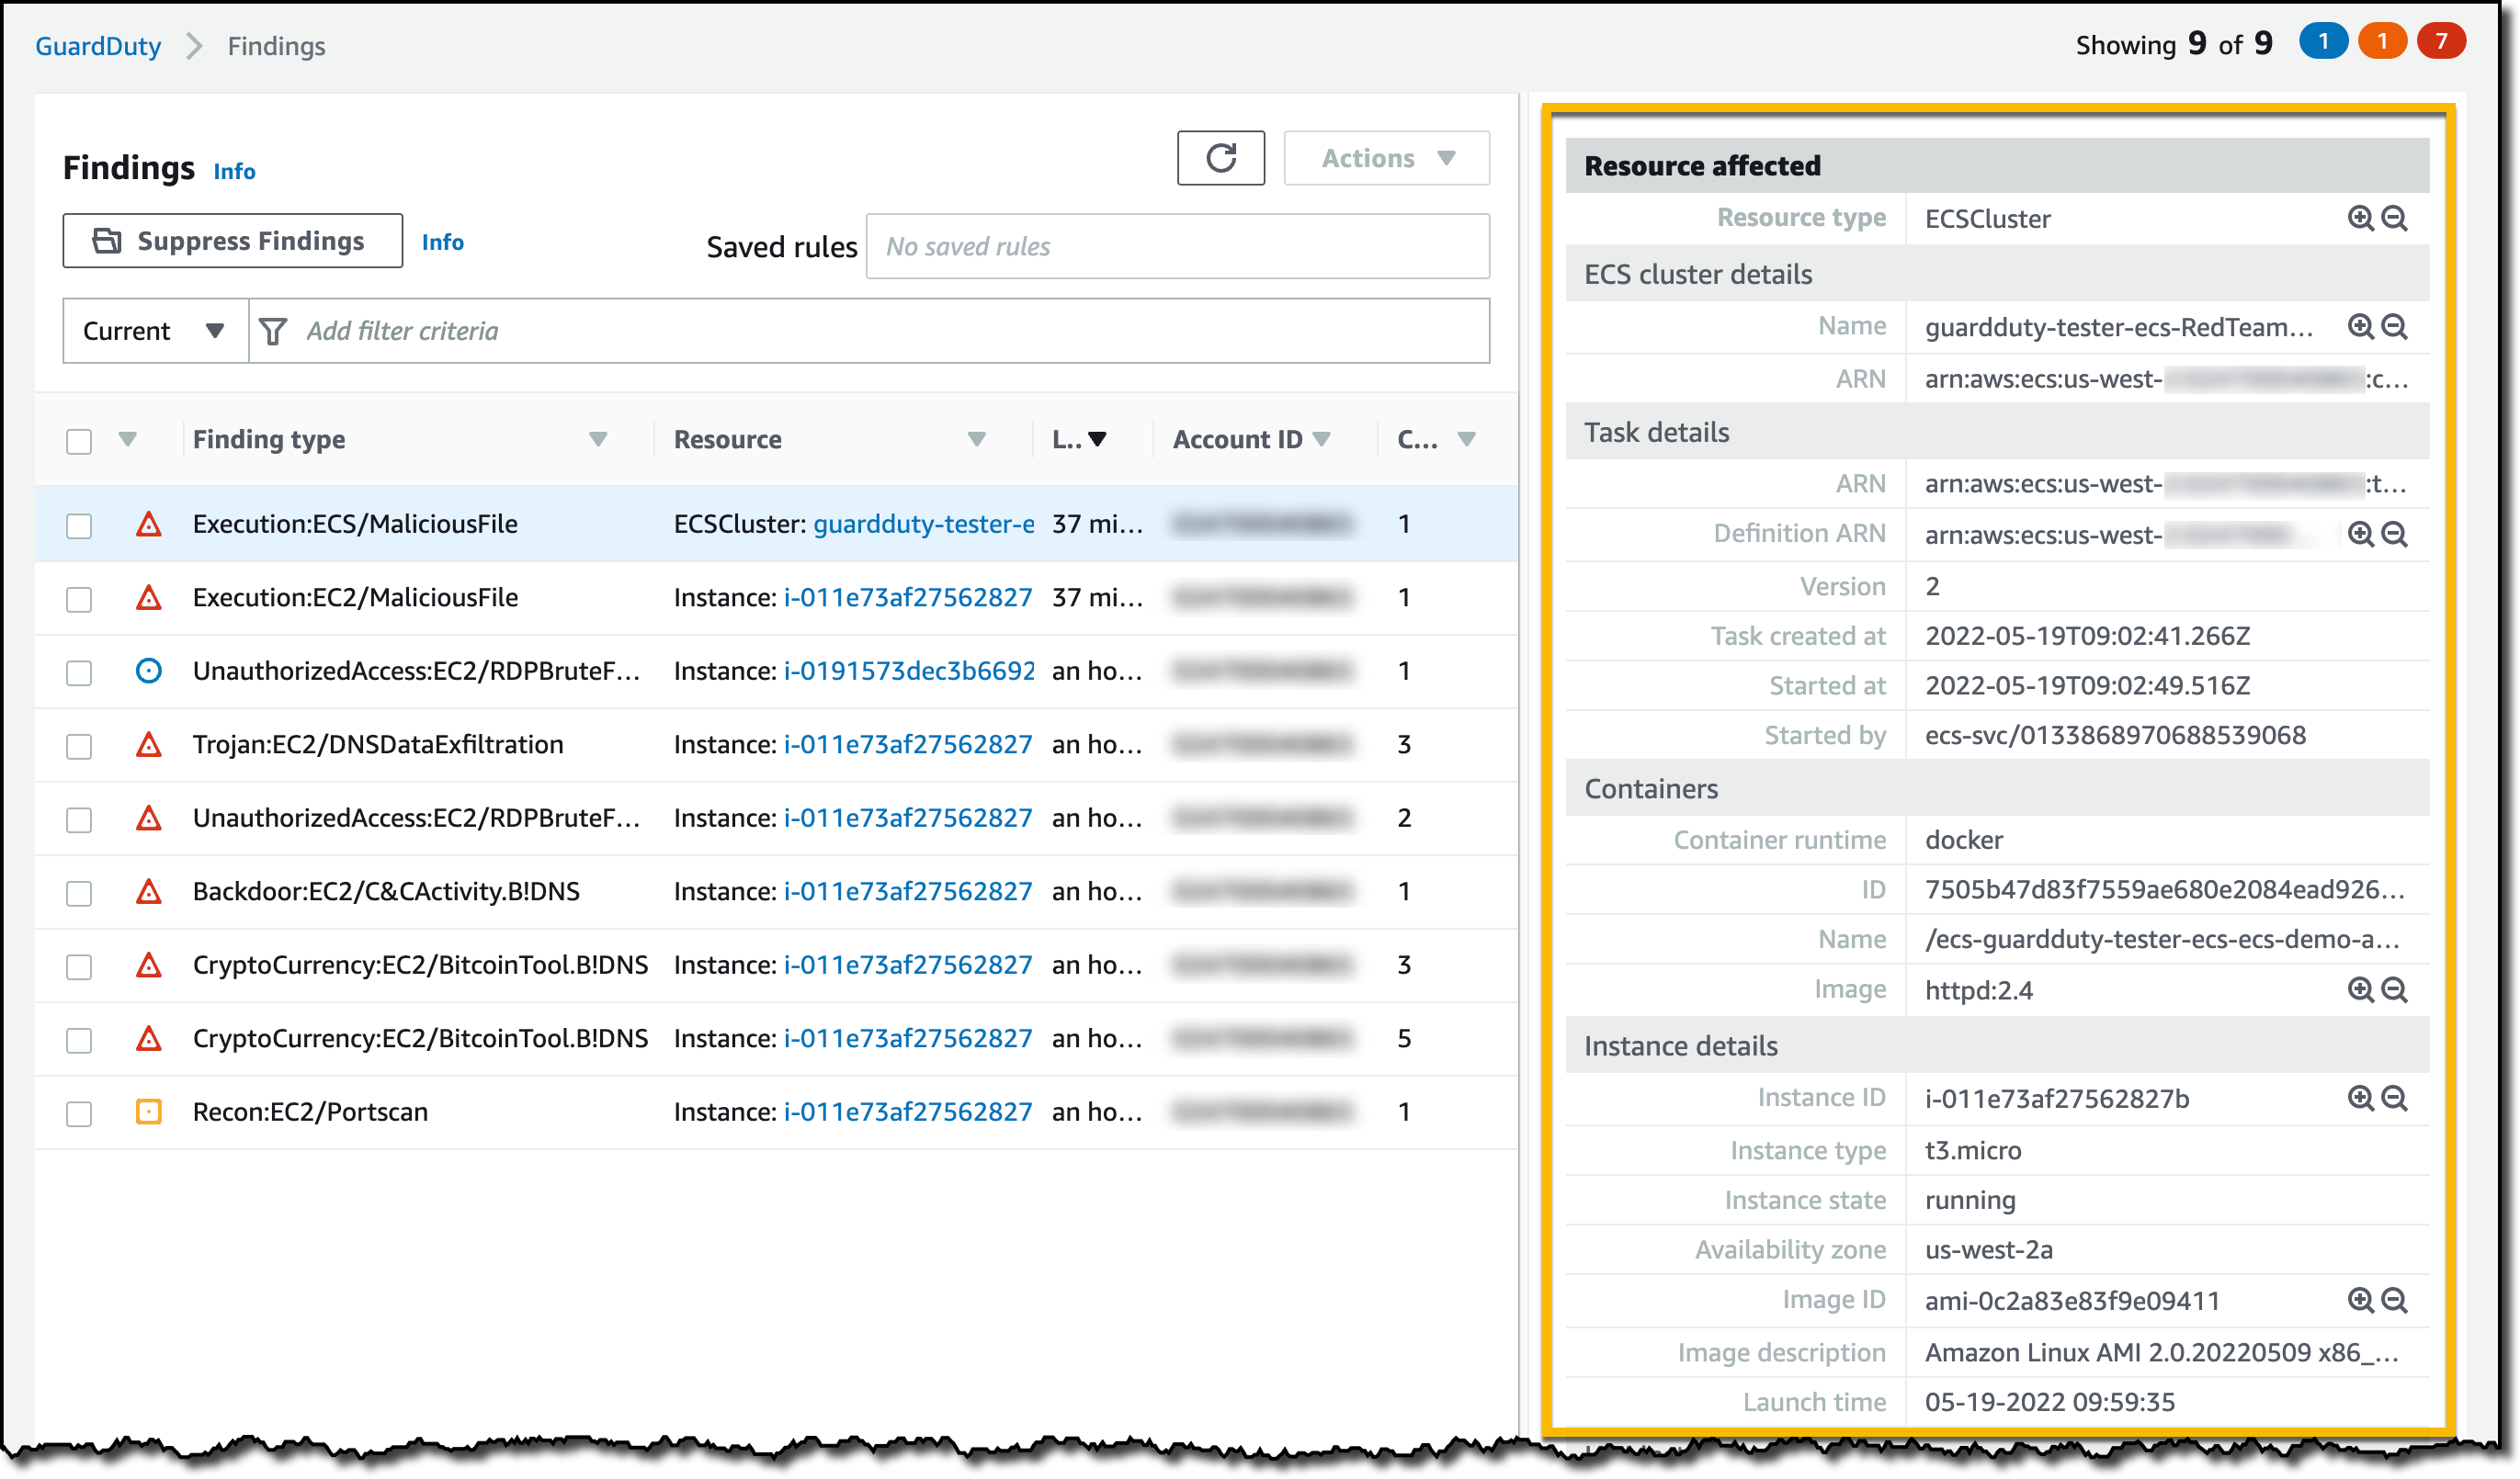
Task: Go to GuardDuty breadcrumb link
Action: point(98,46)
